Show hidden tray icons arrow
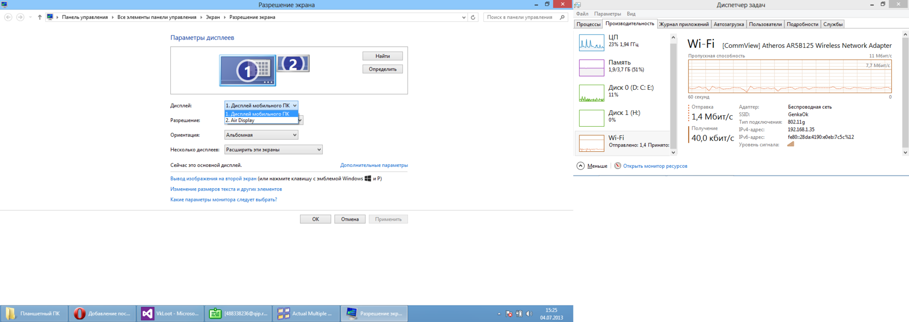 tap(499, 313)
